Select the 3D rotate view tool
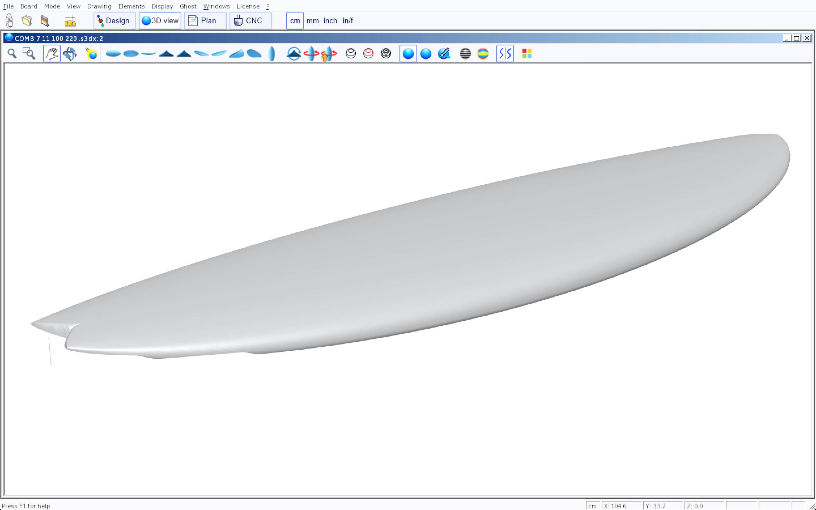The height and width of the screenshot is (510, 816). coord(70,54)
